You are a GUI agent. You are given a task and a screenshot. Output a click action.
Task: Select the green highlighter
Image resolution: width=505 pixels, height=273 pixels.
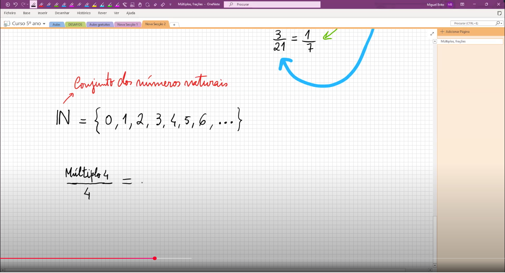coord(109,5)
